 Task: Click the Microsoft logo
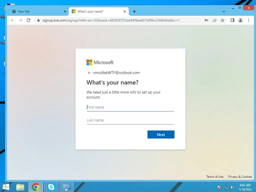click(100, 62)
